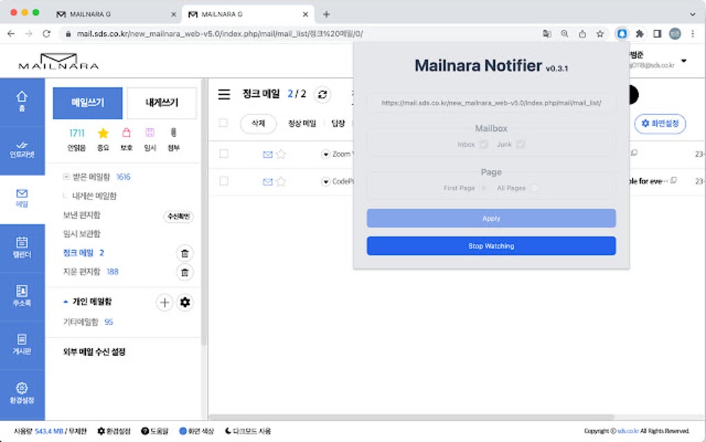Open the board (게시판) sidebar icon

21,343
